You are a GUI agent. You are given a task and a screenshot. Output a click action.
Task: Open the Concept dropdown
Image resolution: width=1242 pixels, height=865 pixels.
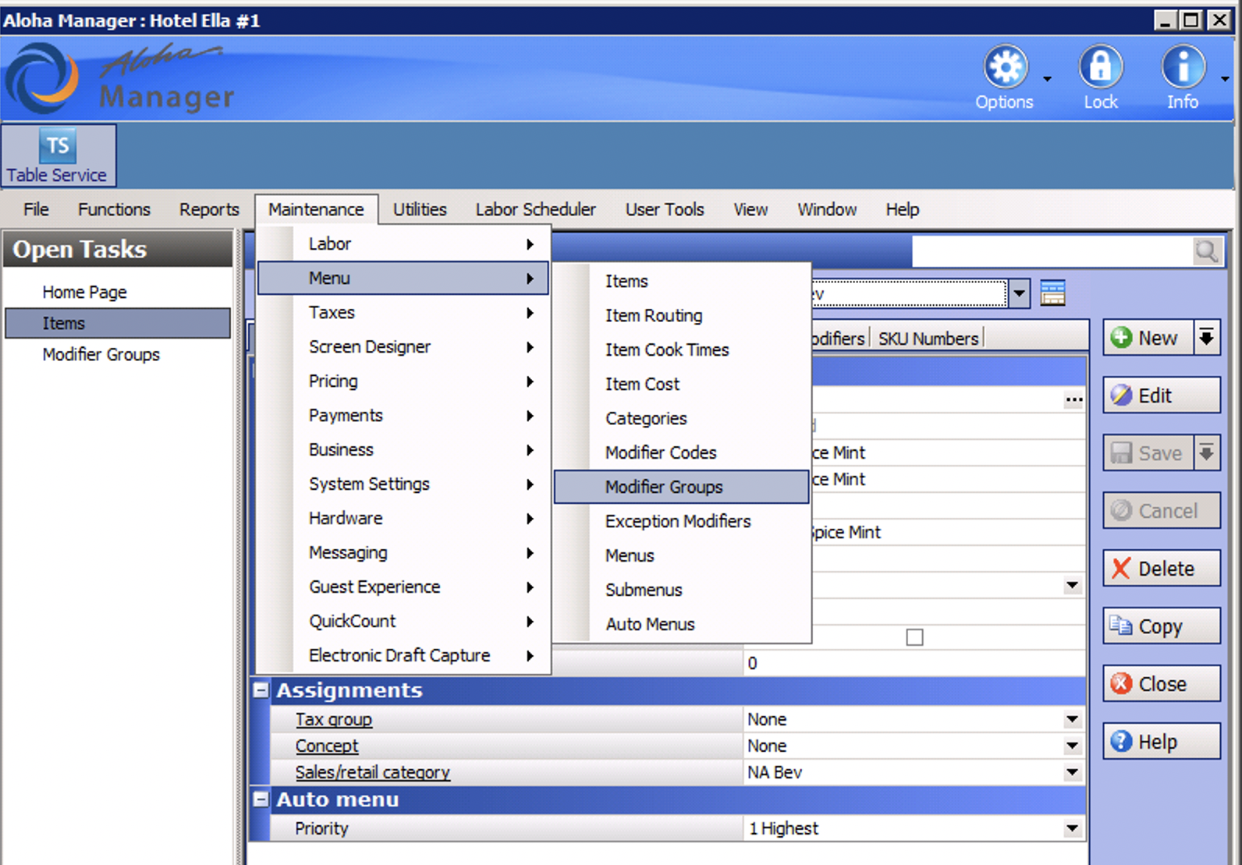[x=1073, y=746]
